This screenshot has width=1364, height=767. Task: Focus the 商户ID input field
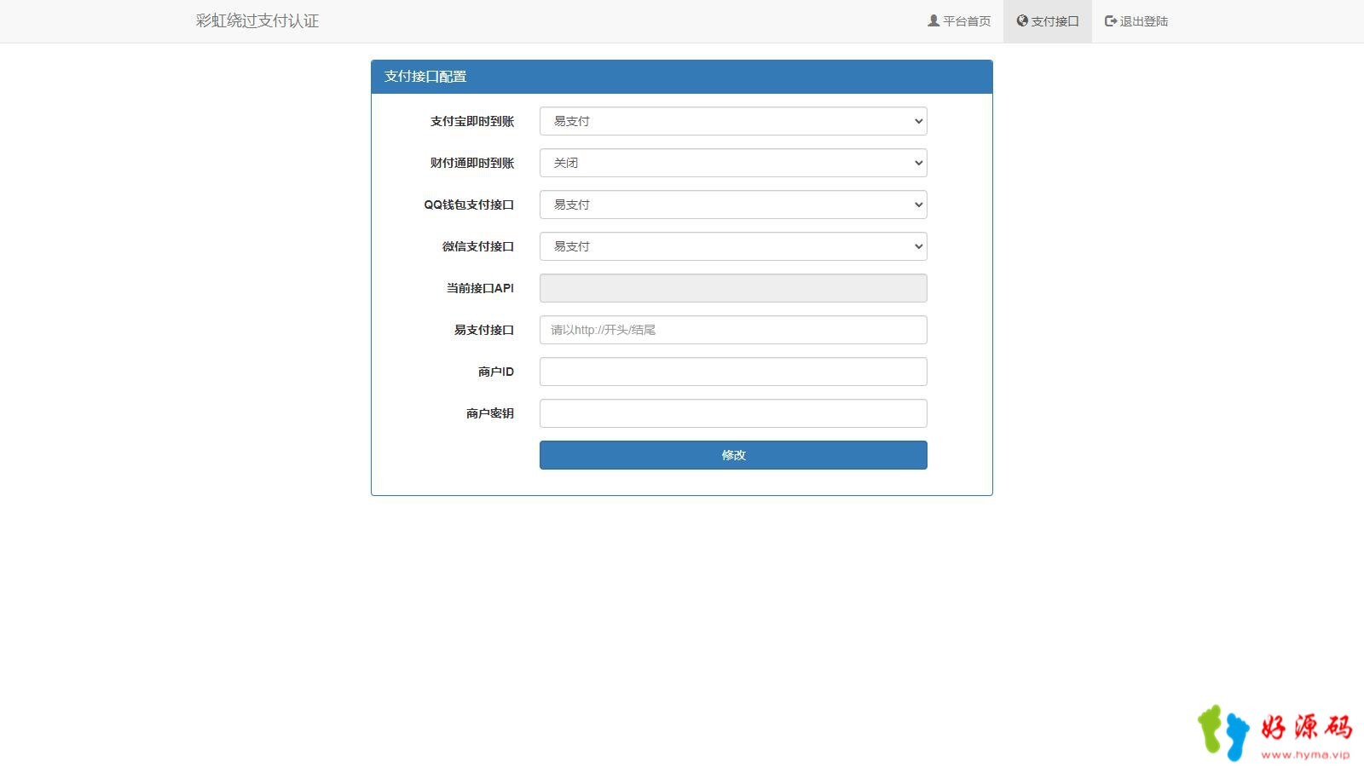point(733,372)
